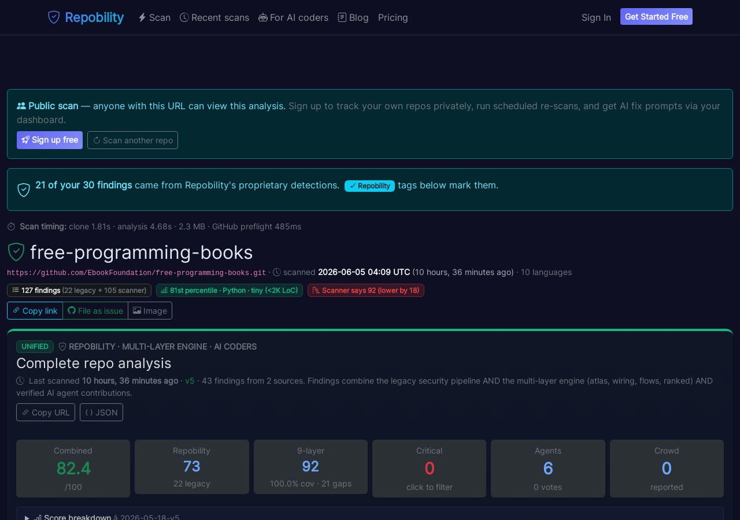This screenshot has width=740, height=520.
Task: Select the Repobility 73 score card
Action: point(192,467)
